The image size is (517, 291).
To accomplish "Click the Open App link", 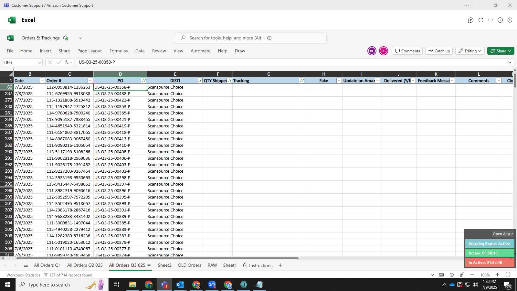I will click(x=503, y=234).
